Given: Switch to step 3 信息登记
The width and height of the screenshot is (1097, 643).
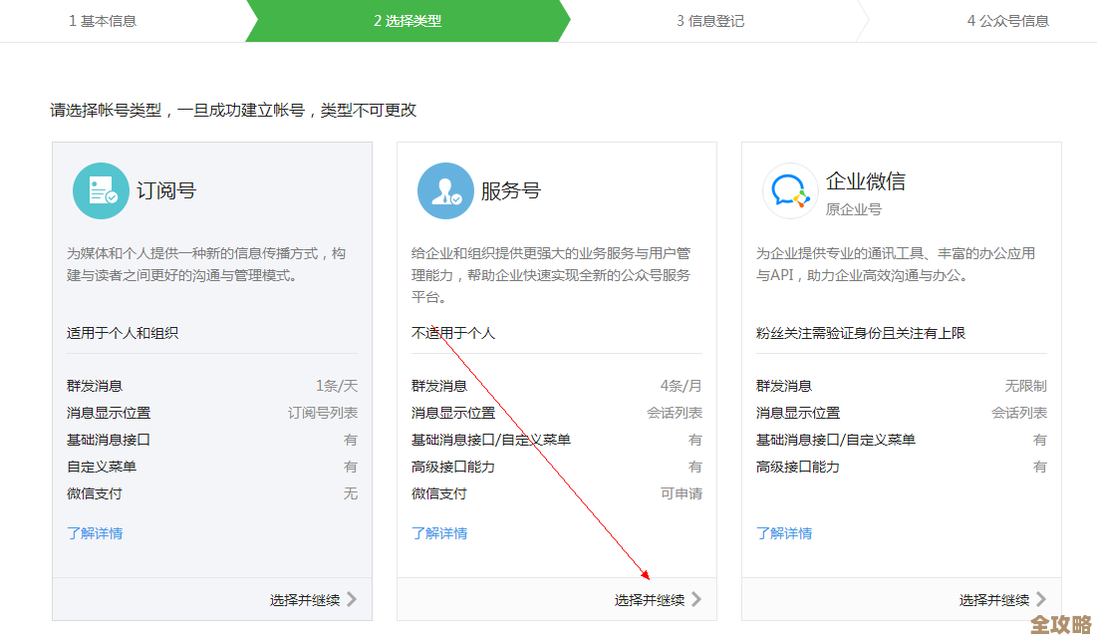Looking at the screenshot, I should pyautogui.click(x=709, y=20).
